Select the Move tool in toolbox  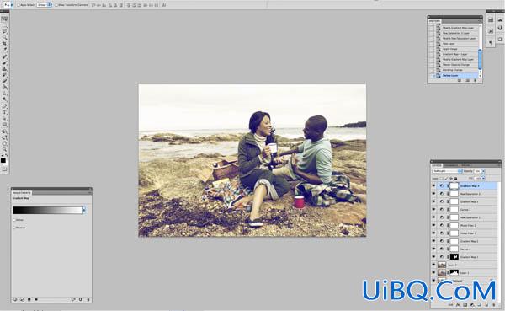pos(4,19)
